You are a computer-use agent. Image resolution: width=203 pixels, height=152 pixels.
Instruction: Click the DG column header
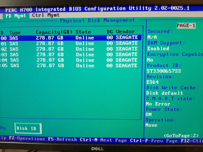[110, 32]
